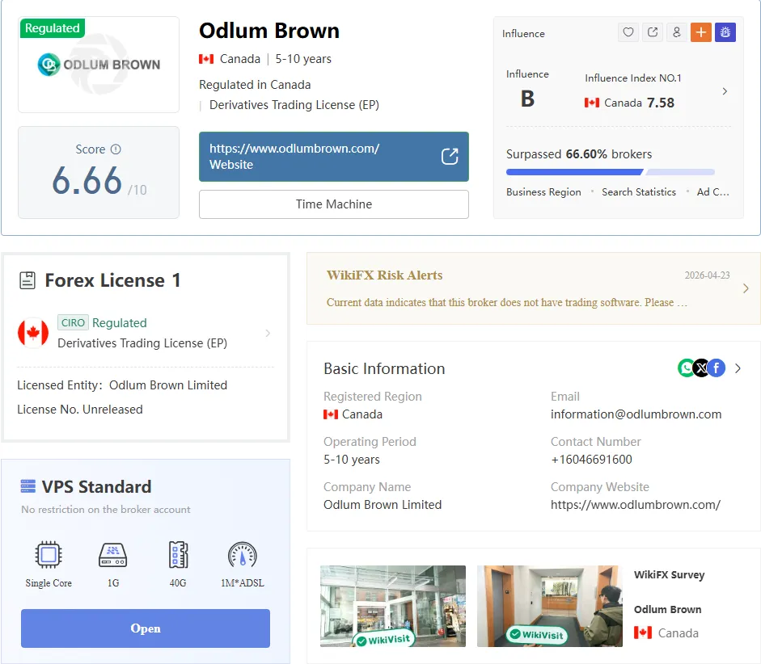The width and height of the screenshot is (761, 664).
Task: Click the 6.66 score value
Action: (x=87, y=181)
